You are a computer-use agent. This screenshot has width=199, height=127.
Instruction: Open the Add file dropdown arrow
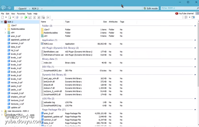(x=13, y=17)
